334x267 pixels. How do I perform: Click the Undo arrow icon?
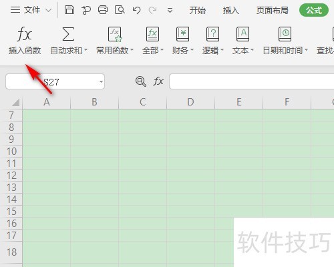(136, 10)
